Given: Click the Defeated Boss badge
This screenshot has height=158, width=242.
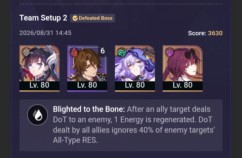Looking at the screenshot, I should click(92, 18).
